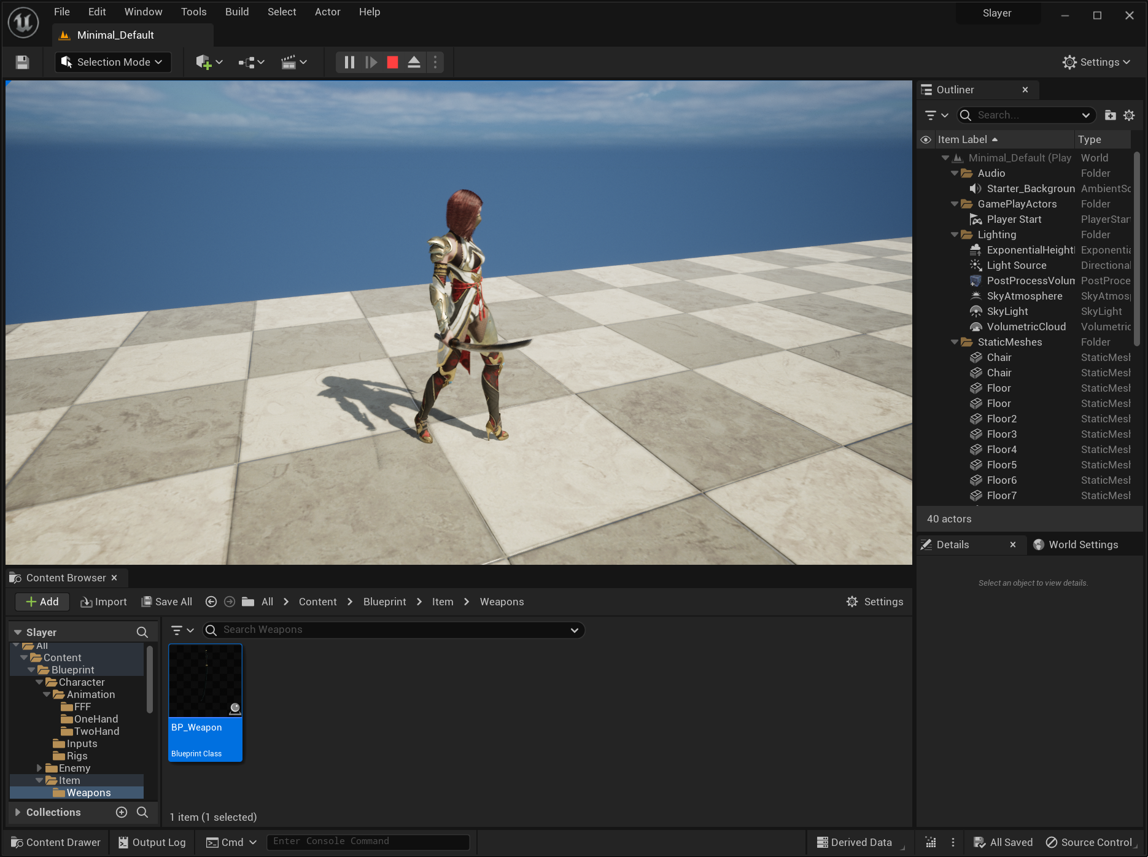
Task: Switch to the World Settings tab
Action: (x=1076, y=545)
